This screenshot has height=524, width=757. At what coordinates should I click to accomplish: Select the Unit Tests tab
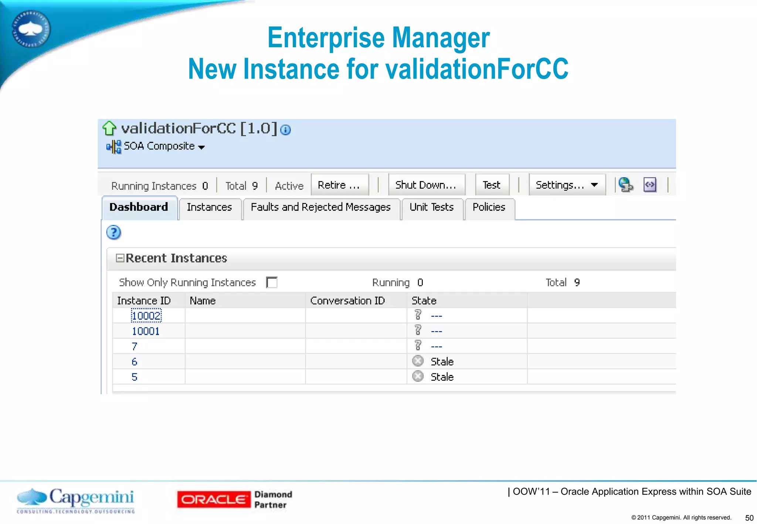coord(431,207)
